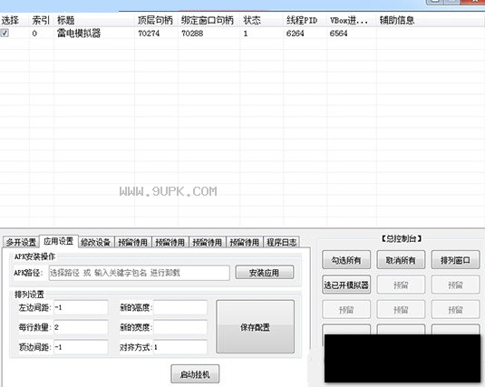Sort by the 顶层句柄 column header
485x387 pixels.
pyautogui.click(x=157, y=21)
